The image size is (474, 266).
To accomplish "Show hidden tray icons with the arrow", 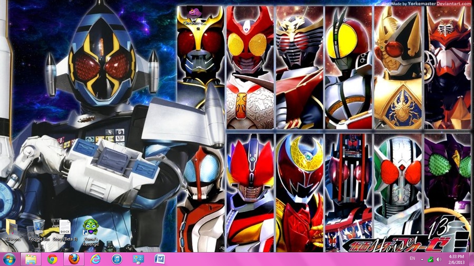I will (422, 259).
